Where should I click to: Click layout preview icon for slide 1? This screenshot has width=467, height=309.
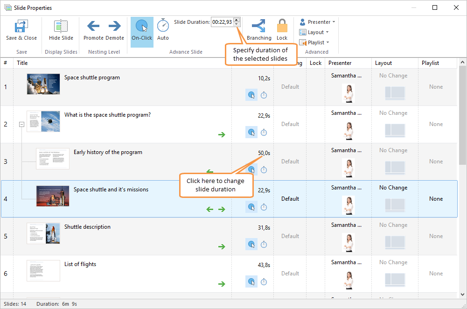395,93
